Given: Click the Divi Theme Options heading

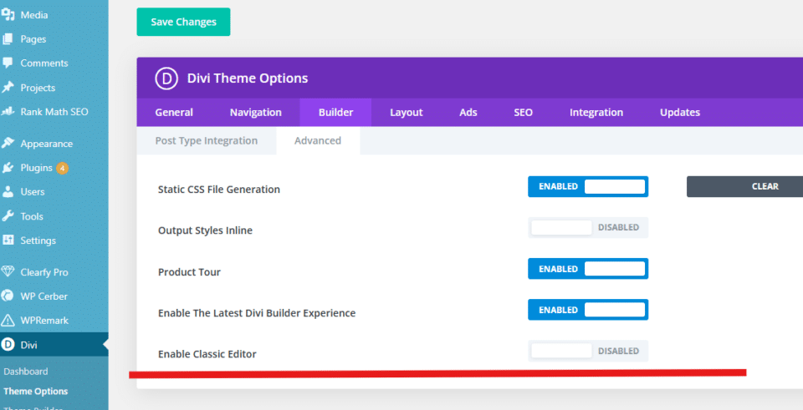Looking at the screenshot, I should 248,78.
